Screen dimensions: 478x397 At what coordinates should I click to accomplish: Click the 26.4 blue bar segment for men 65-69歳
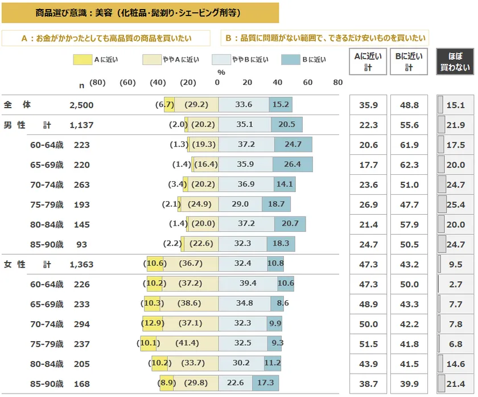coord(292,165)
